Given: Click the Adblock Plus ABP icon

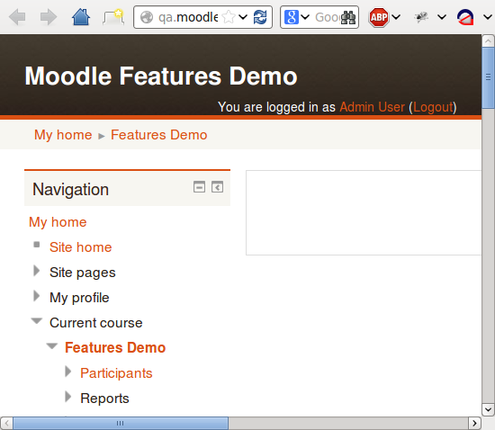Looking at the screenshot, I should (x=378, y=17).
